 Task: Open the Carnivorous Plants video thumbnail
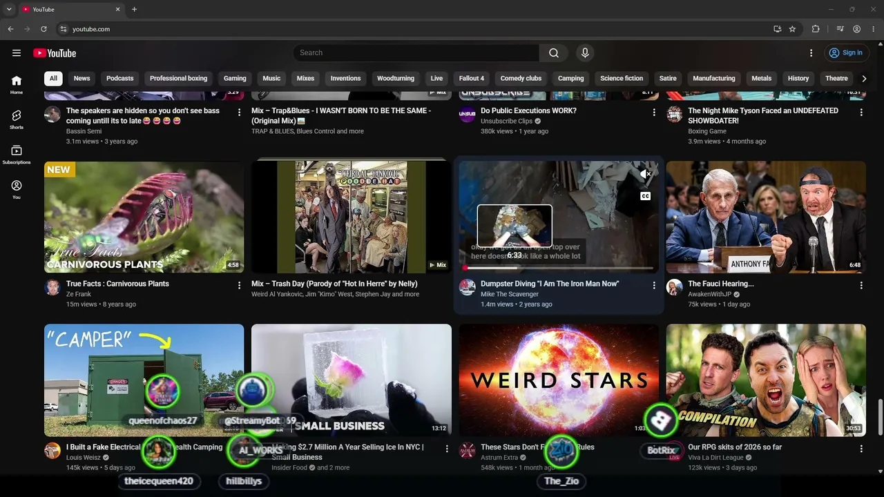(x=144, y=217)
